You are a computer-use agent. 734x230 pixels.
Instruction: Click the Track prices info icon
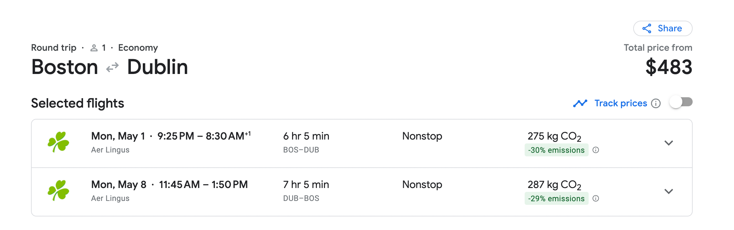[655, 103]
